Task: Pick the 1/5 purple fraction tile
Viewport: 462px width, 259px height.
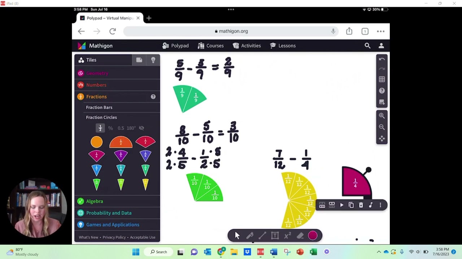Action: (x=121, y=156)
